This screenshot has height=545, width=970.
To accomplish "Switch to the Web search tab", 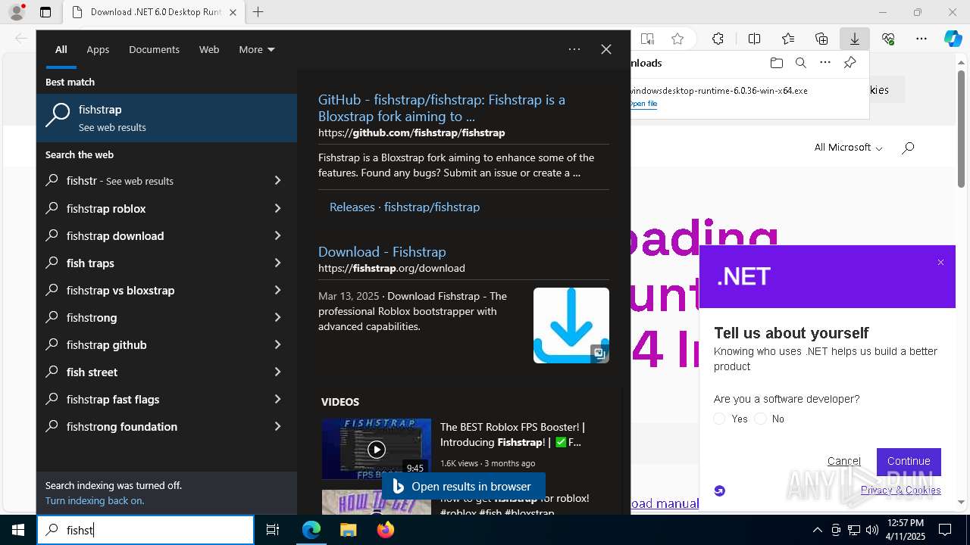I will [209, 49].
